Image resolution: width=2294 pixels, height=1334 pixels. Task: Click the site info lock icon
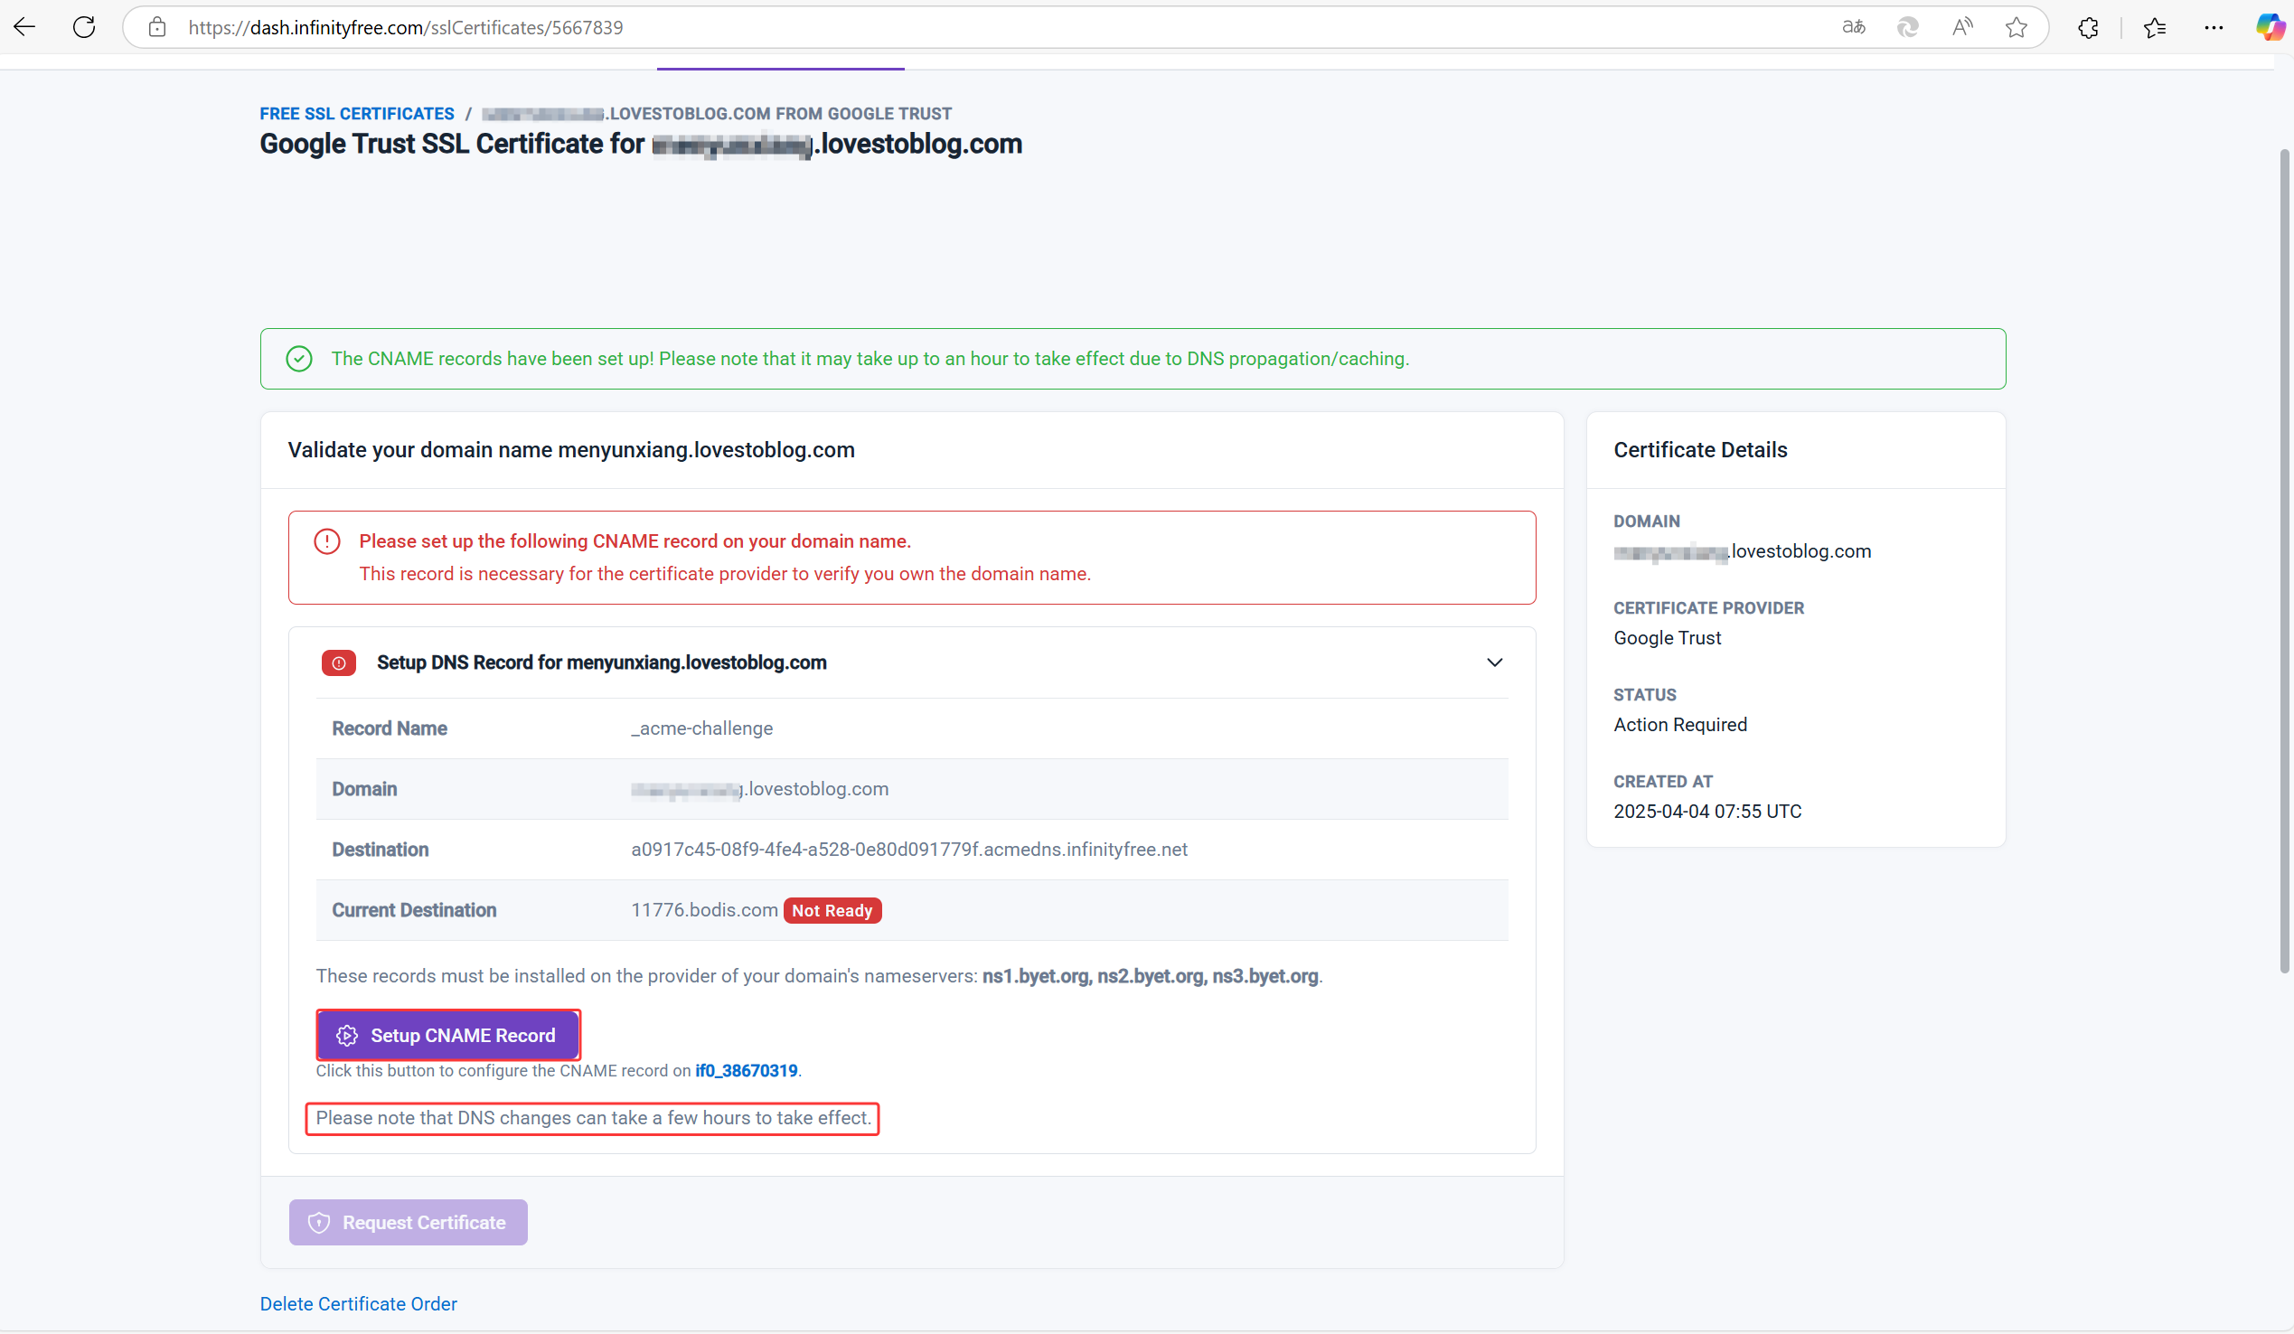click(x=157, y=27)
